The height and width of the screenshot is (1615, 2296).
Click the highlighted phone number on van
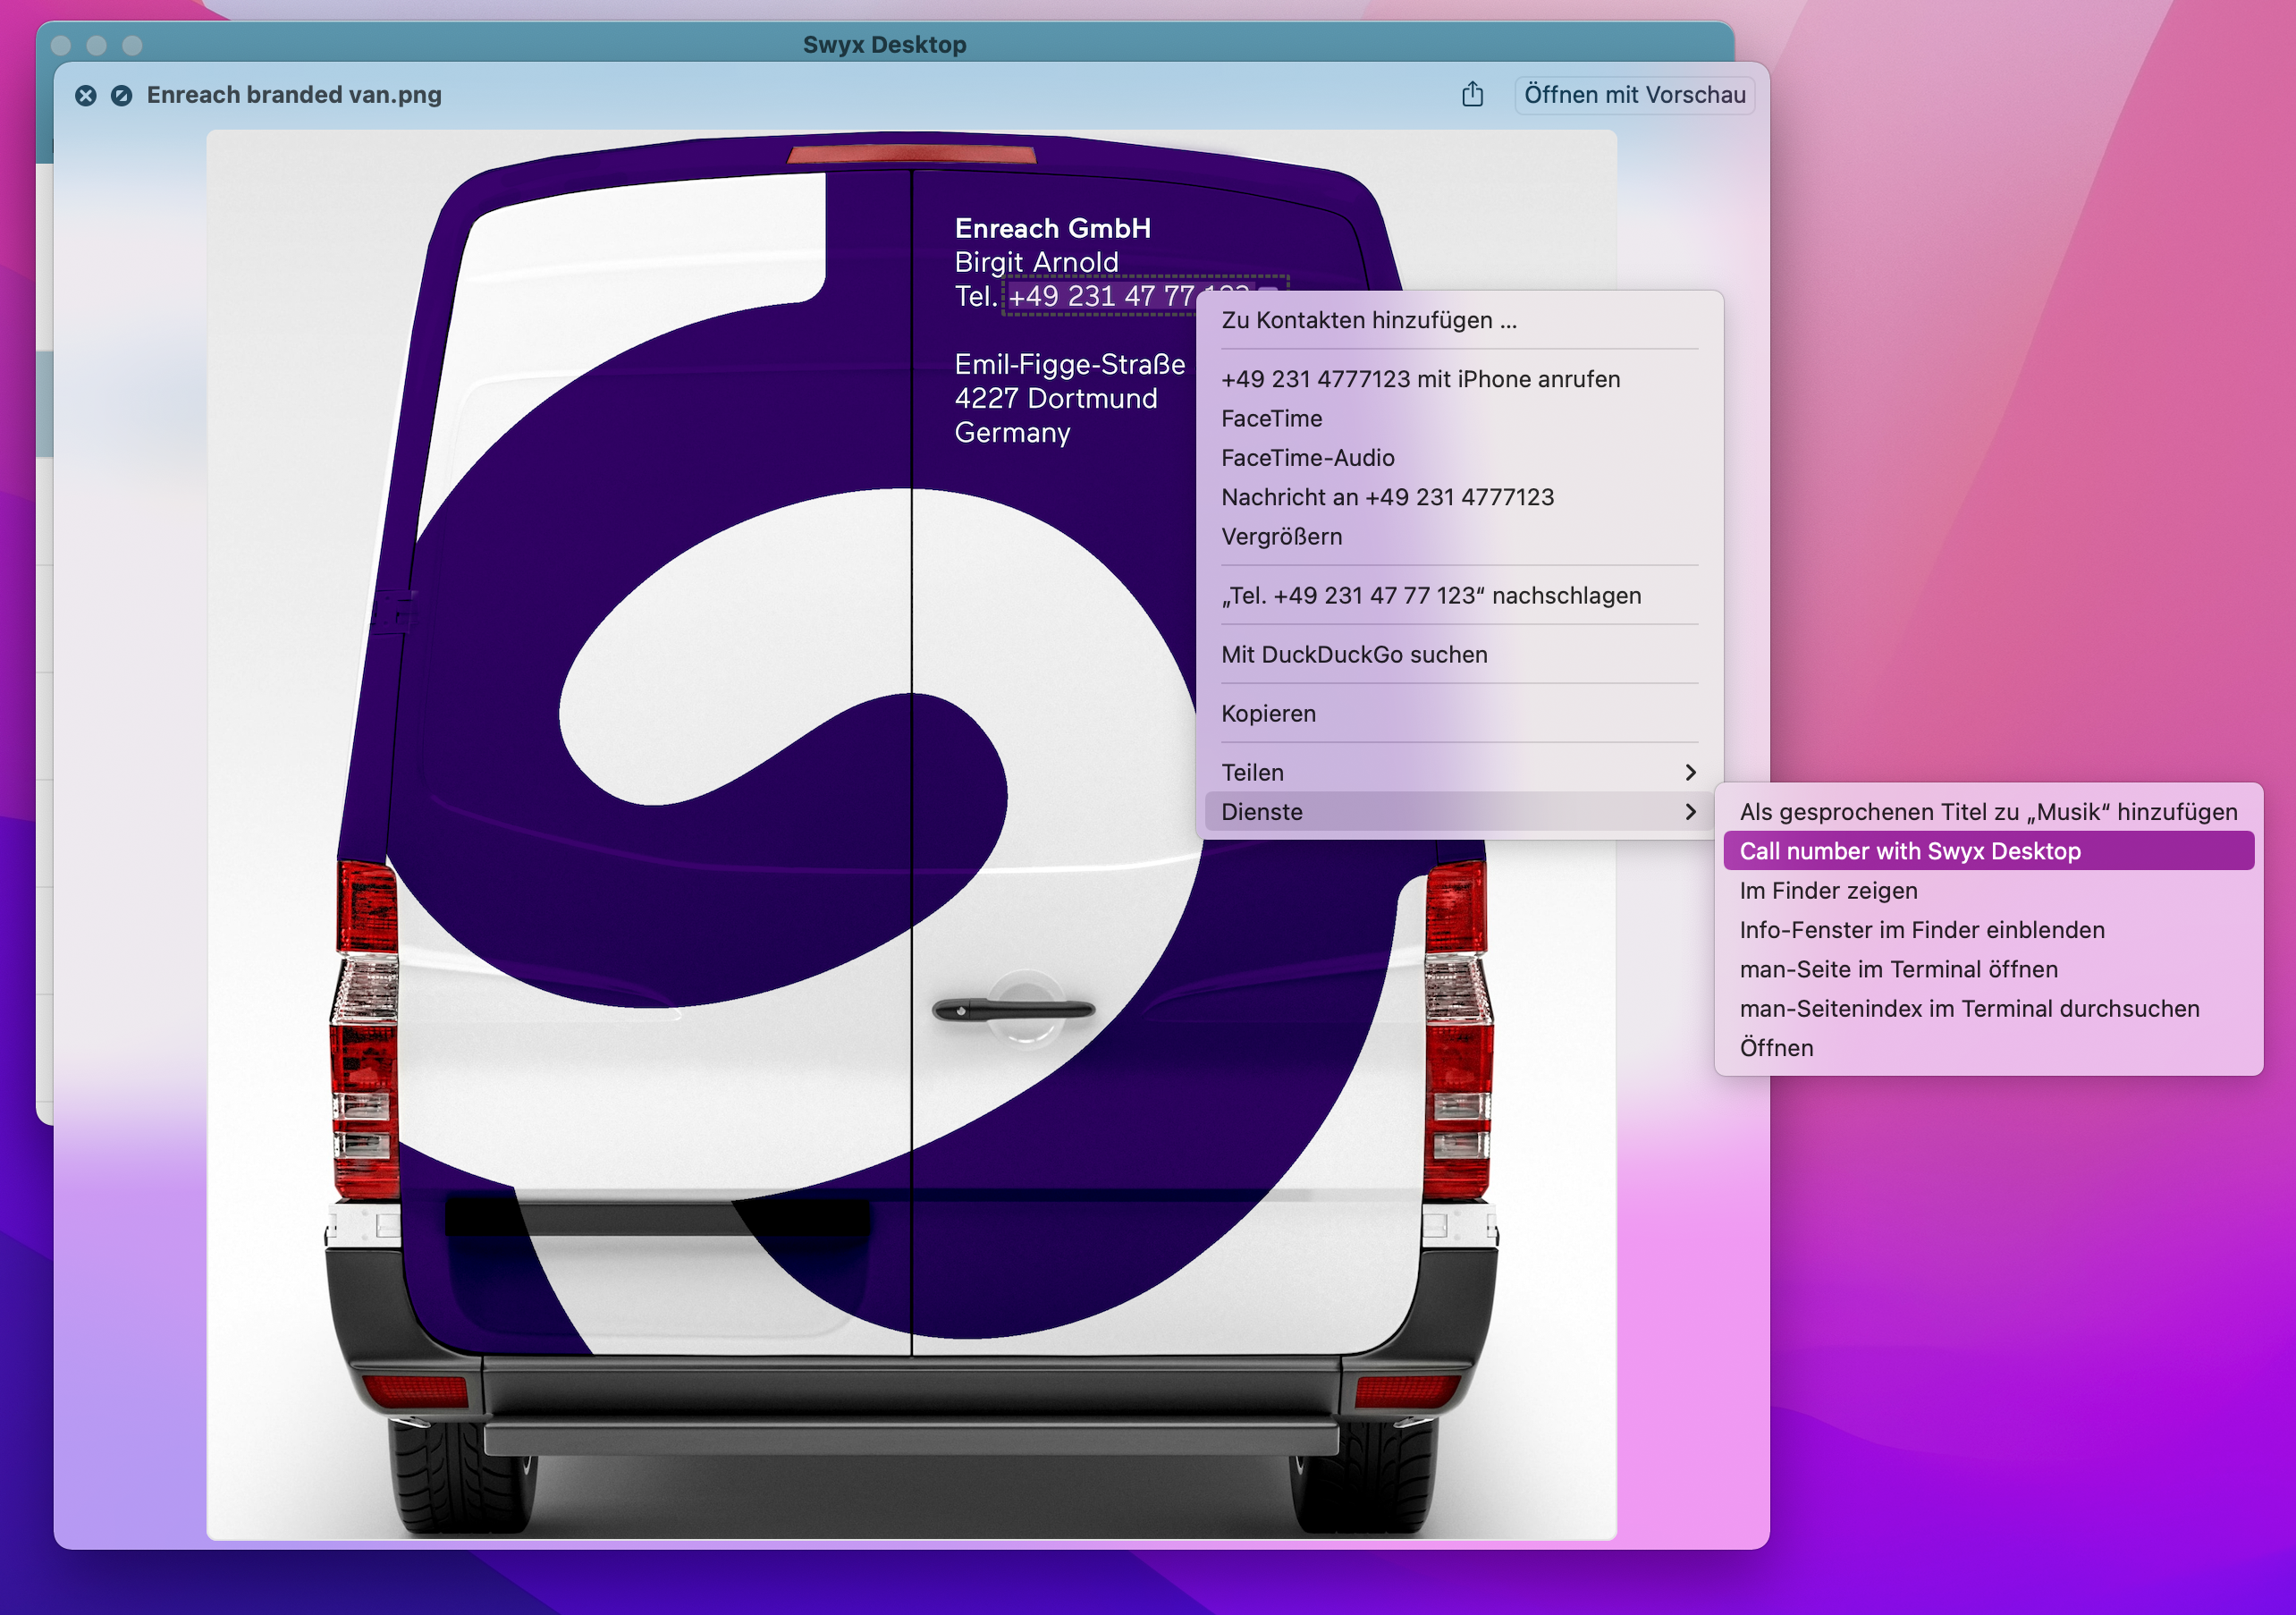pos(1100,297)
